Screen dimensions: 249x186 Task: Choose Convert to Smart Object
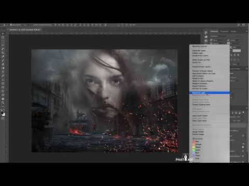point(202,71)
